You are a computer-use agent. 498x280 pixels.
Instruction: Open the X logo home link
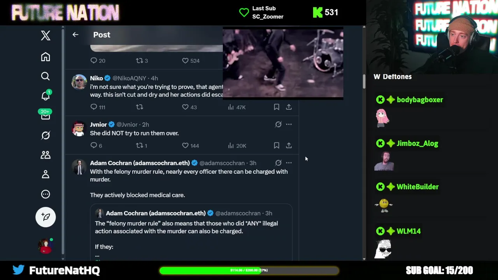pos(46,35)
